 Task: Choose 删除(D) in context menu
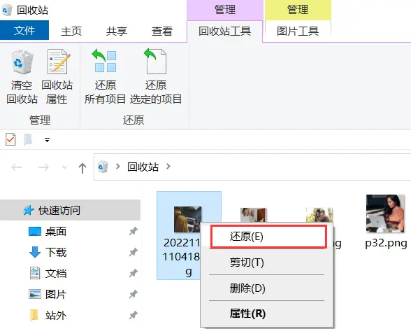267,288
